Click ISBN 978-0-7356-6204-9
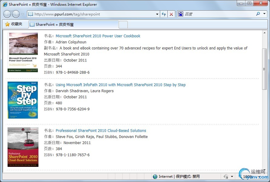The width and height of the screenshot is (270, 182). pyautogui.click(x=73, y=109)
